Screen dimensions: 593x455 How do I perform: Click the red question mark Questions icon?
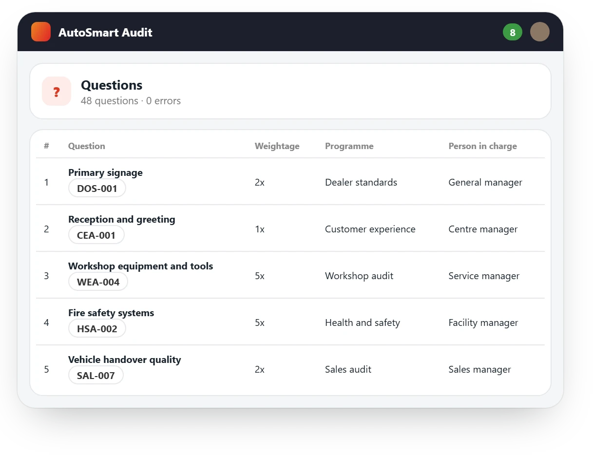pyautogui.click(x=57, y=91)
